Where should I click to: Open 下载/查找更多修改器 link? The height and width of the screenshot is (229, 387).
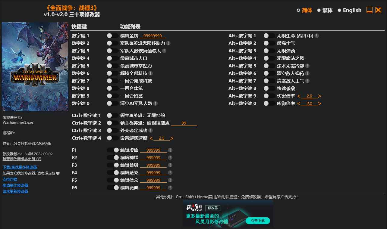point(20,167)
